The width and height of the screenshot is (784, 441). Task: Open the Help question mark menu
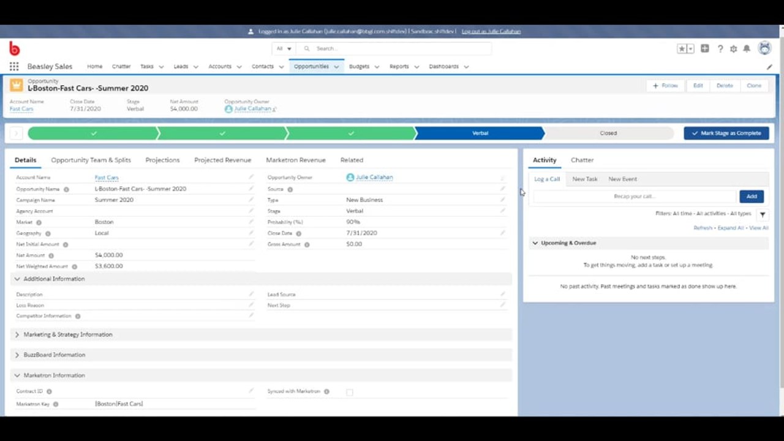[x=720, y=48]
